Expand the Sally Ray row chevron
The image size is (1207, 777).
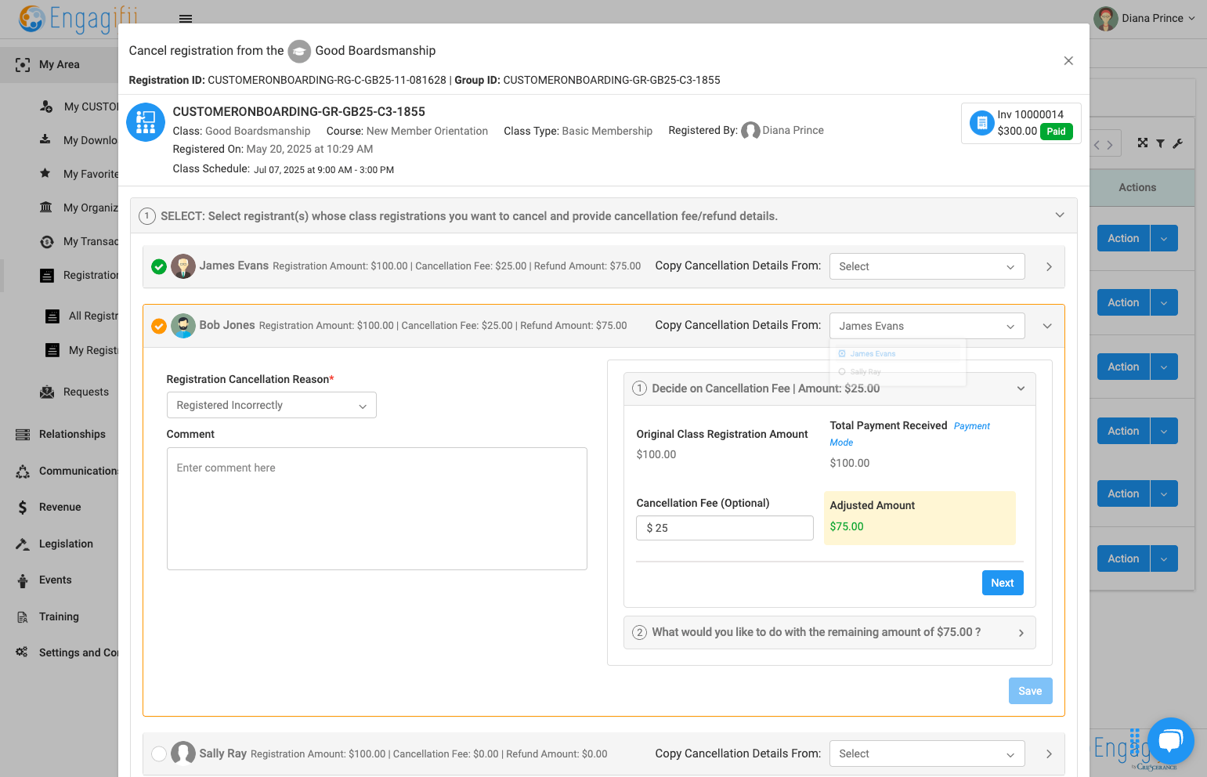click(1049, 754)
